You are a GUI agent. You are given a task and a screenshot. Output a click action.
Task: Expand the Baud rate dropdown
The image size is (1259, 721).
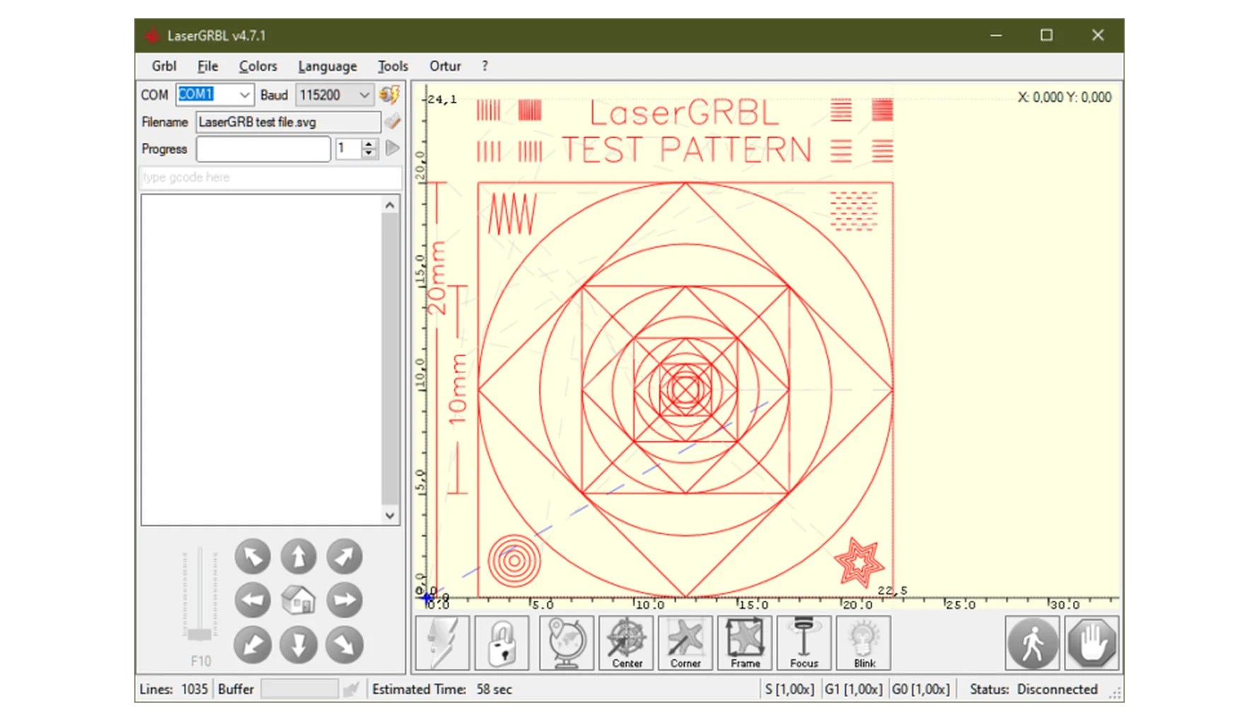364,95
